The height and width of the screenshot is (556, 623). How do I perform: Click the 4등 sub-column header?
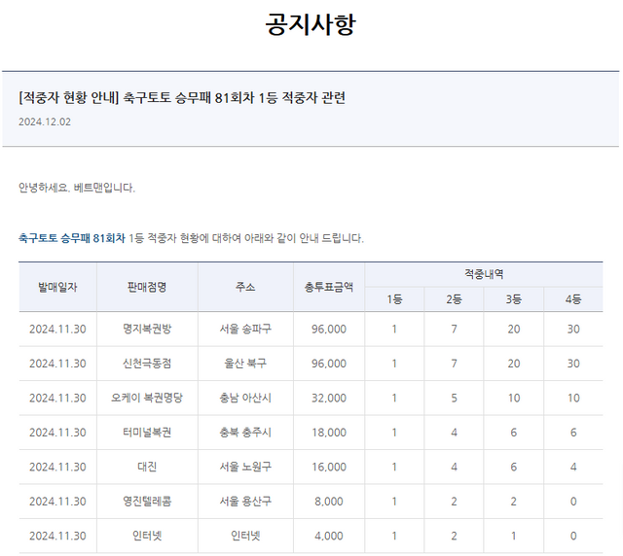point(573,299)
